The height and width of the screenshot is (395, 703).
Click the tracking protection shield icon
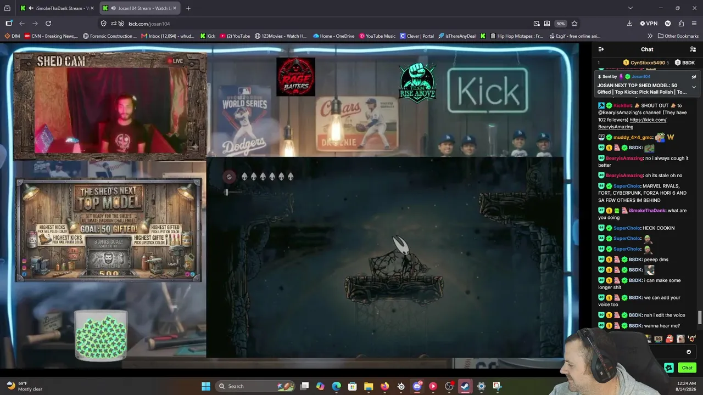(103, 24)
